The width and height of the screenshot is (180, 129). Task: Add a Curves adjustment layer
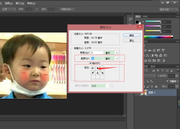point(154,50)
